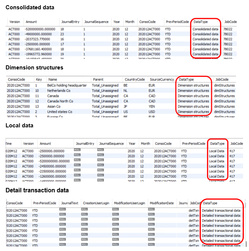
Task: Click the CreationUserLogin column header
Action: tap(96, 203)
